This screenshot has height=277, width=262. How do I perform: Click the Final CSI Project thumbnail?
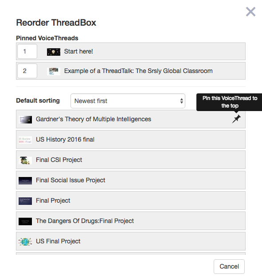pyautogui.click(x=25, y=160)
